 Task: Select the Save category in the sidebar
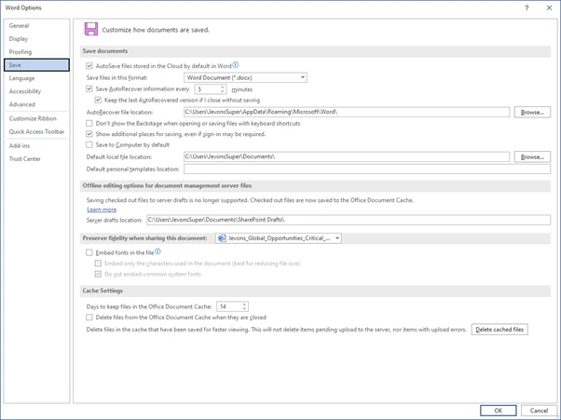point(36,65)
